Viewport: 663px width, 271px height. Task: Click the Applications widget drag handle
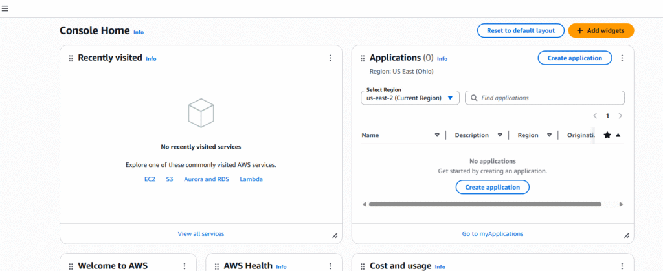pos(363,58)
